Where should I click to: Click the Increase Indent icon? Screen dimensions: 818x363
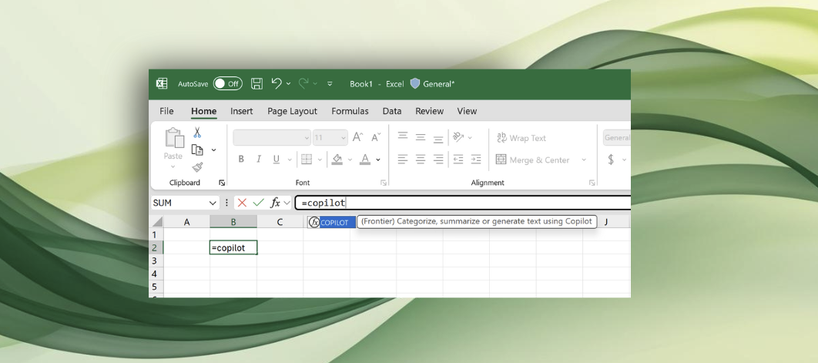pos(476,160)
